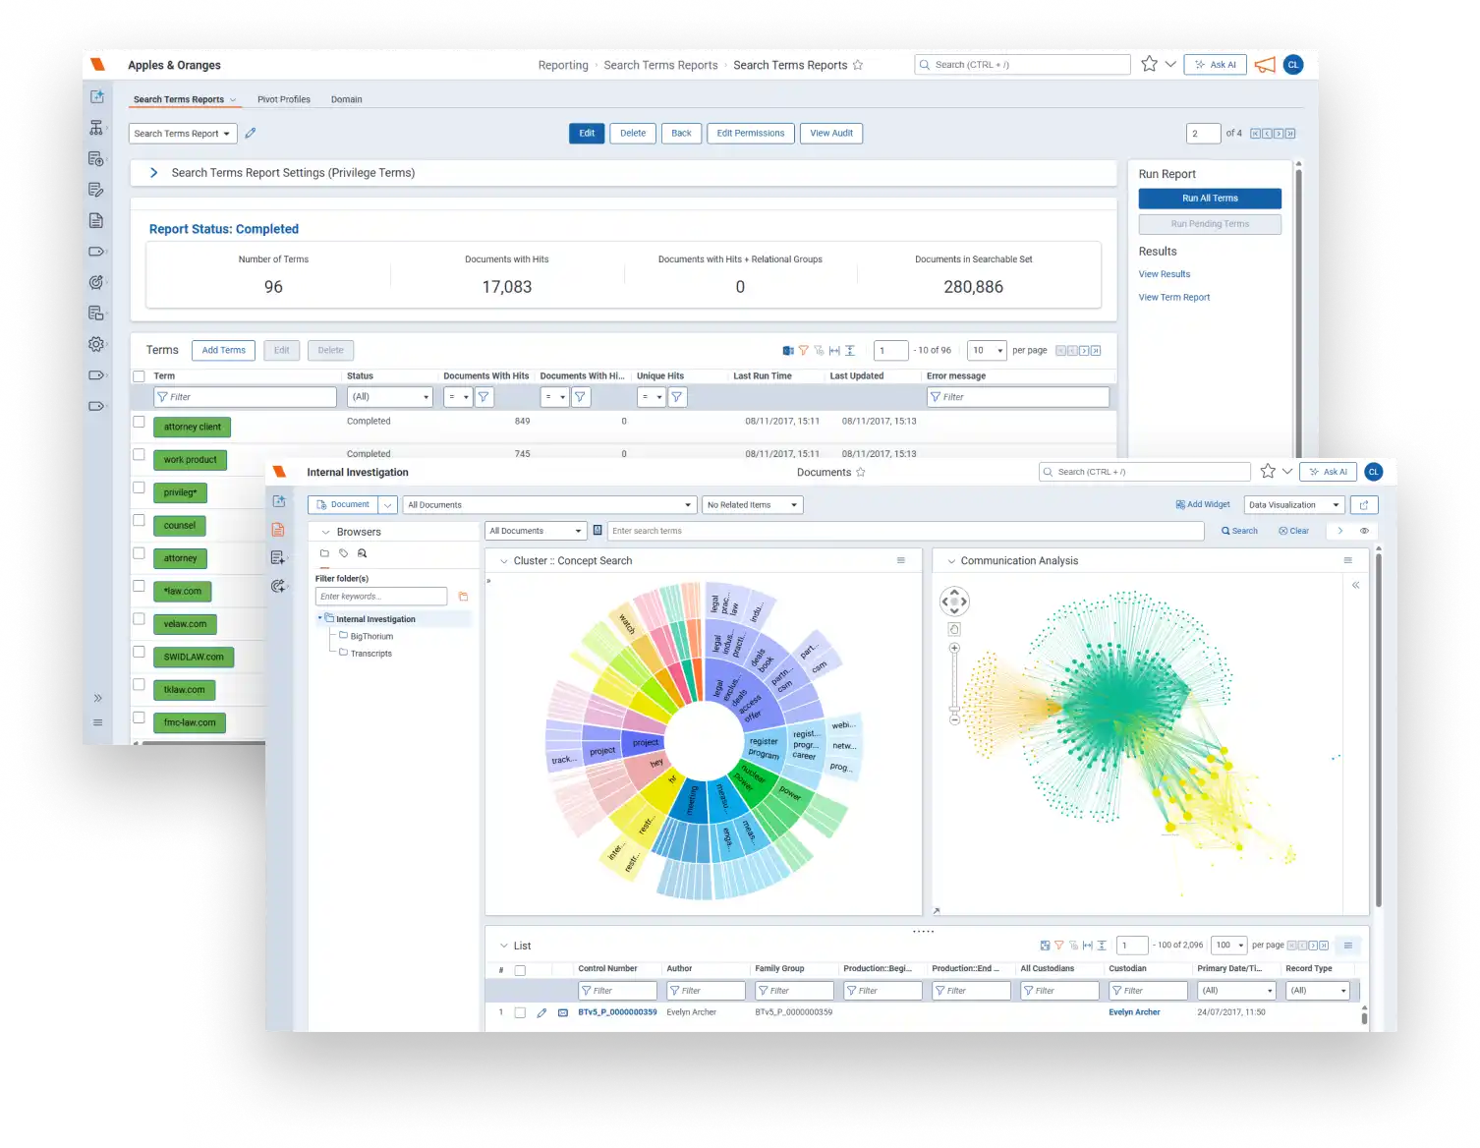1480x1148 pixels.
Task: Click the Run All Terms button
Action: coord(1210,198)
